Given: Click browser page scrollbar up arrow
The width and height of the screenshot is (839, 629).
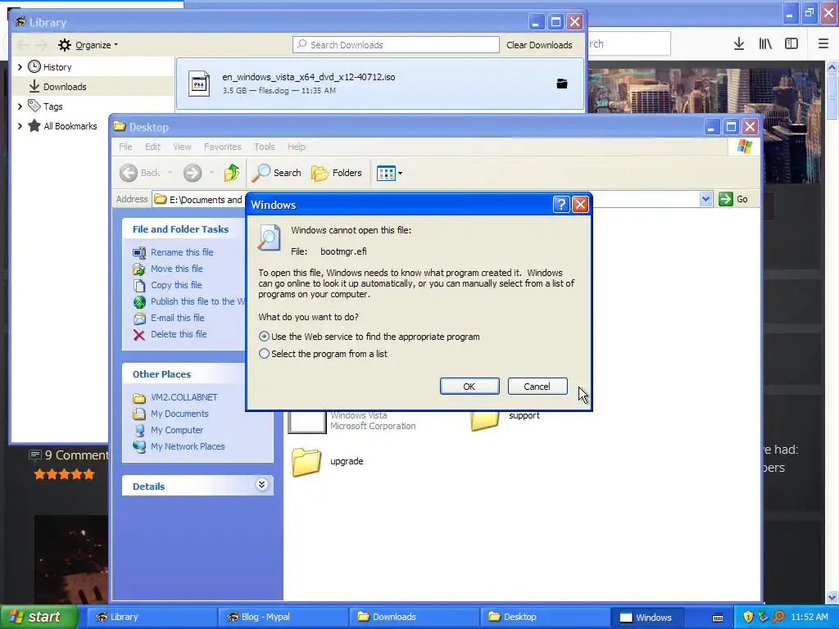Looking at the screenshot, I should [x=832, y=67].
